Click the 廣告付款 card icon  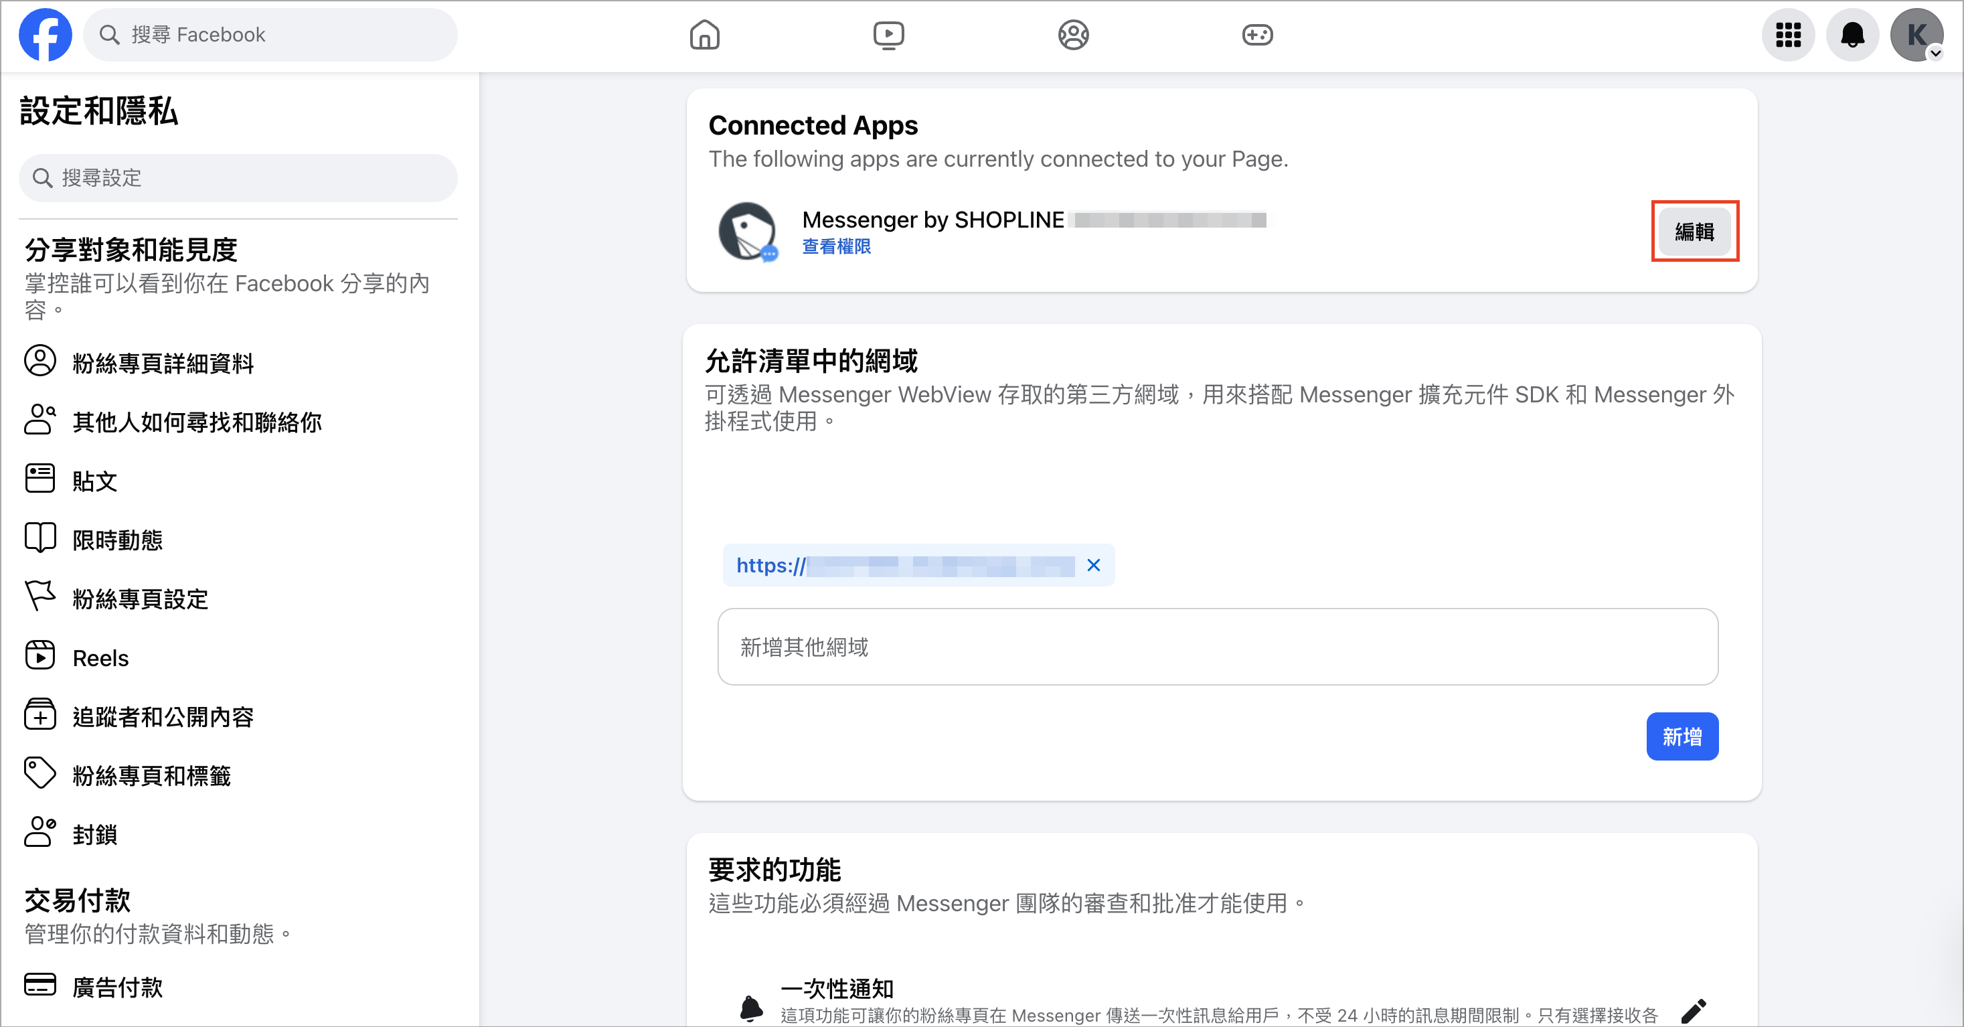click(39, 985)
